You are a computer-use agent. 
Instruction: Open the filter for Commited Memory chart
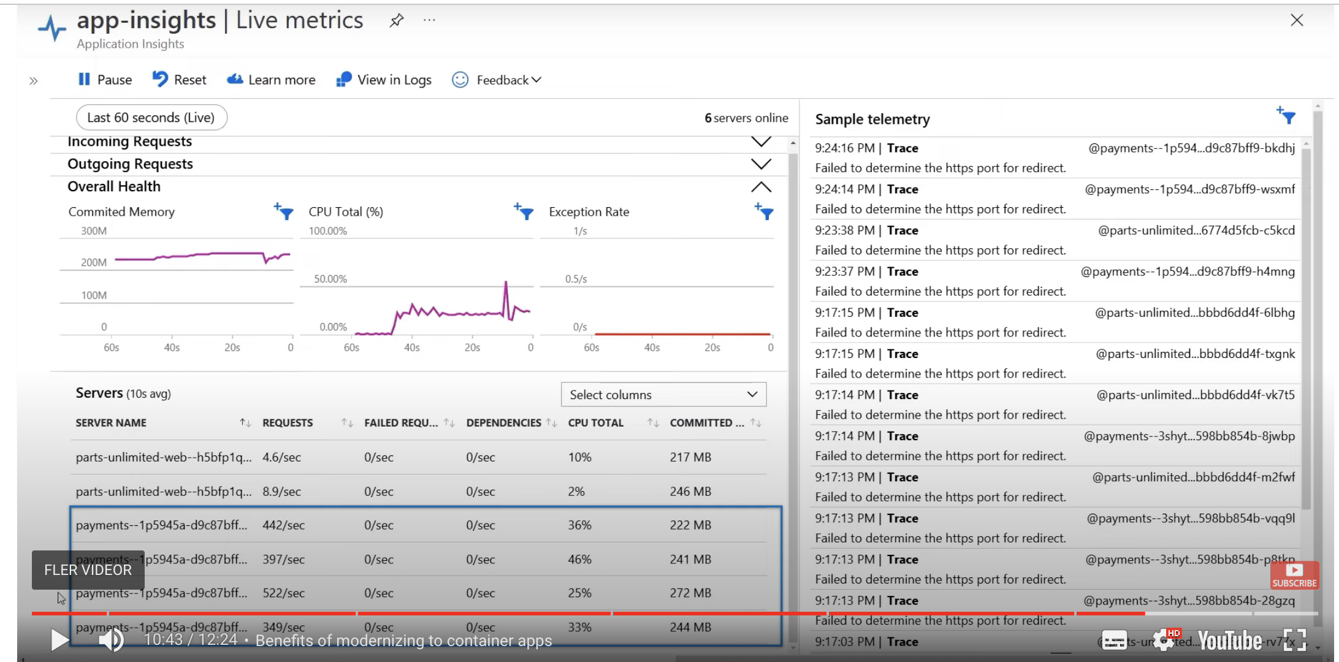[x=284, y=213]
